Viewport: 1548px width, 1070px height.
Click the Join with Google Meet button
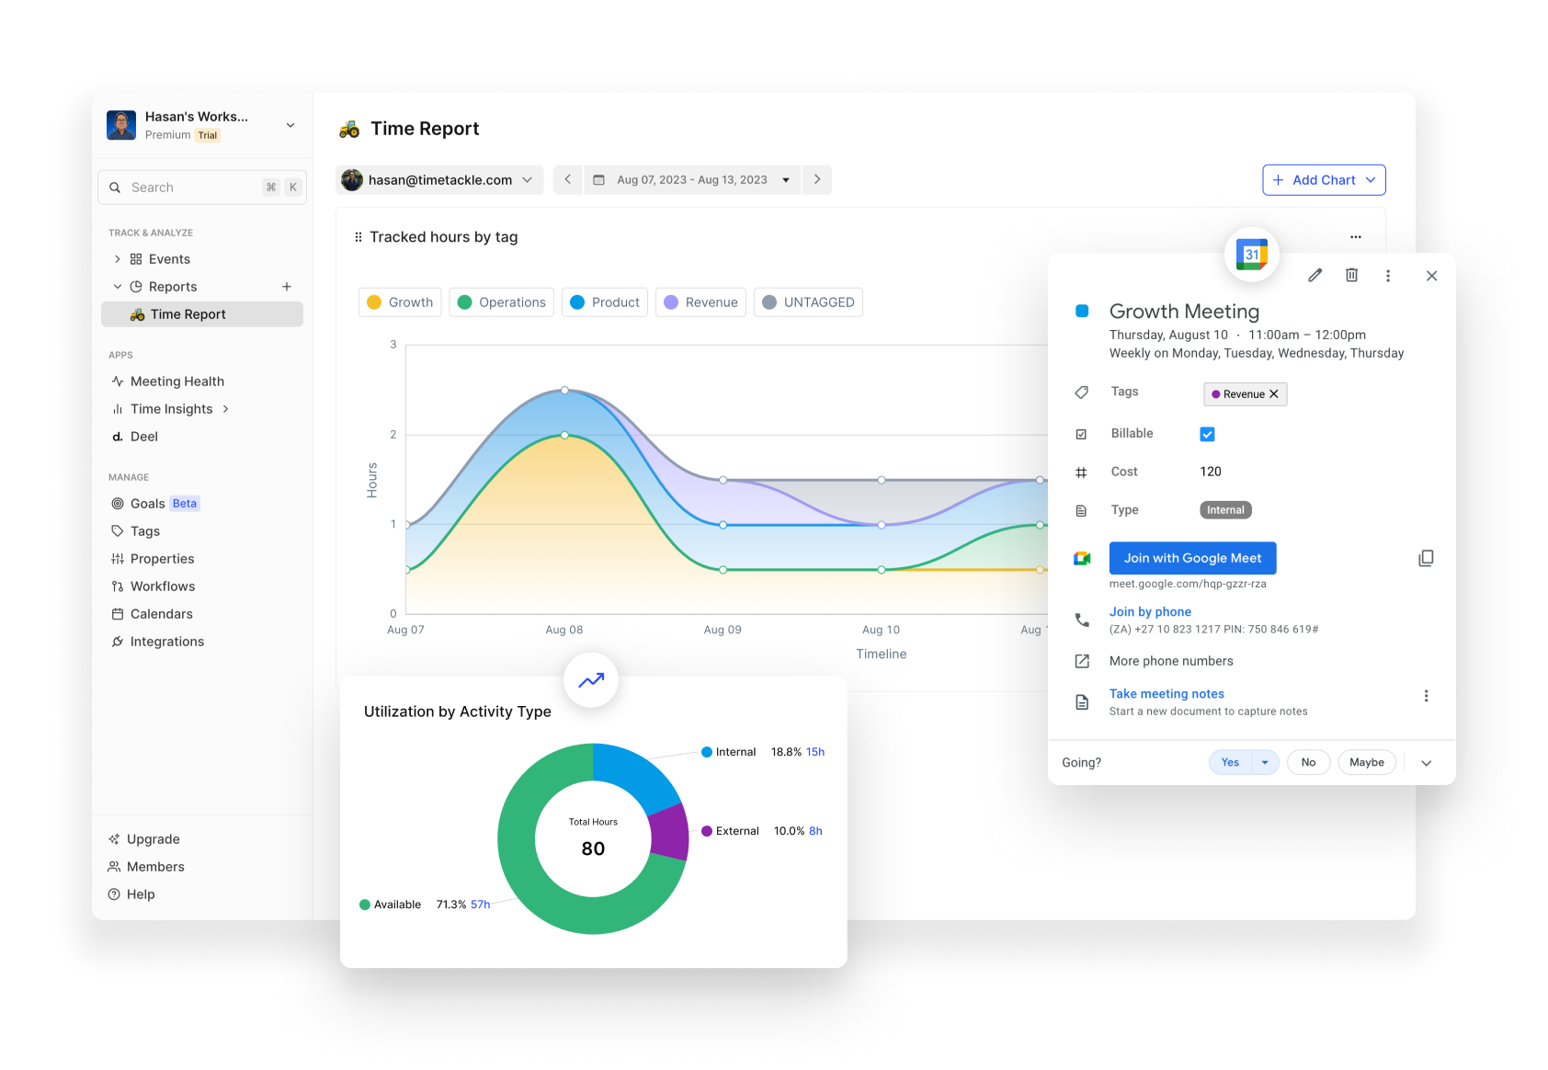tap(1192, 558)
